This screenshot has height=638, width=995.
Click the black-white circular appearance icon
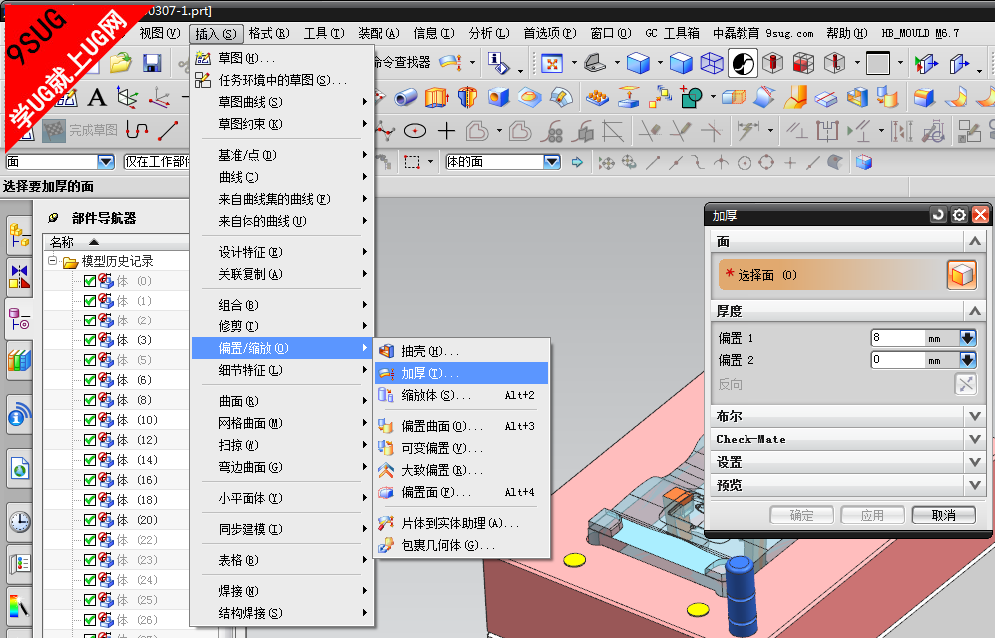coord(744,63)
